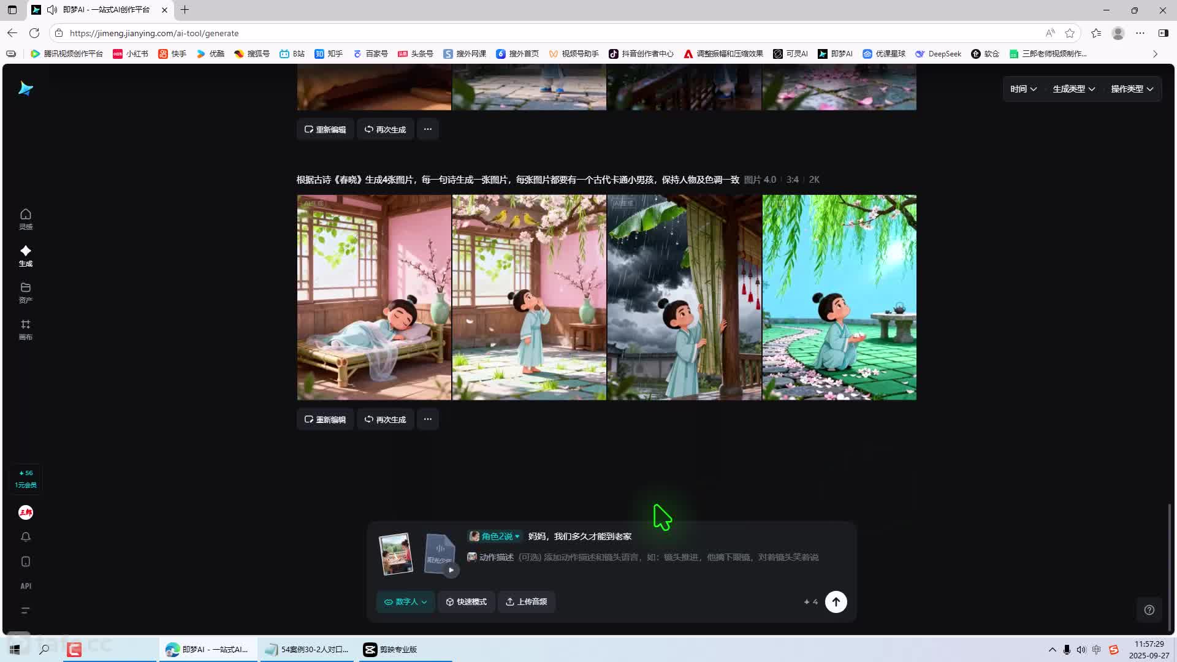Open the 灵感 inspiration home icon
Viewport: 1177px width, 662px height.
point(25,219)
